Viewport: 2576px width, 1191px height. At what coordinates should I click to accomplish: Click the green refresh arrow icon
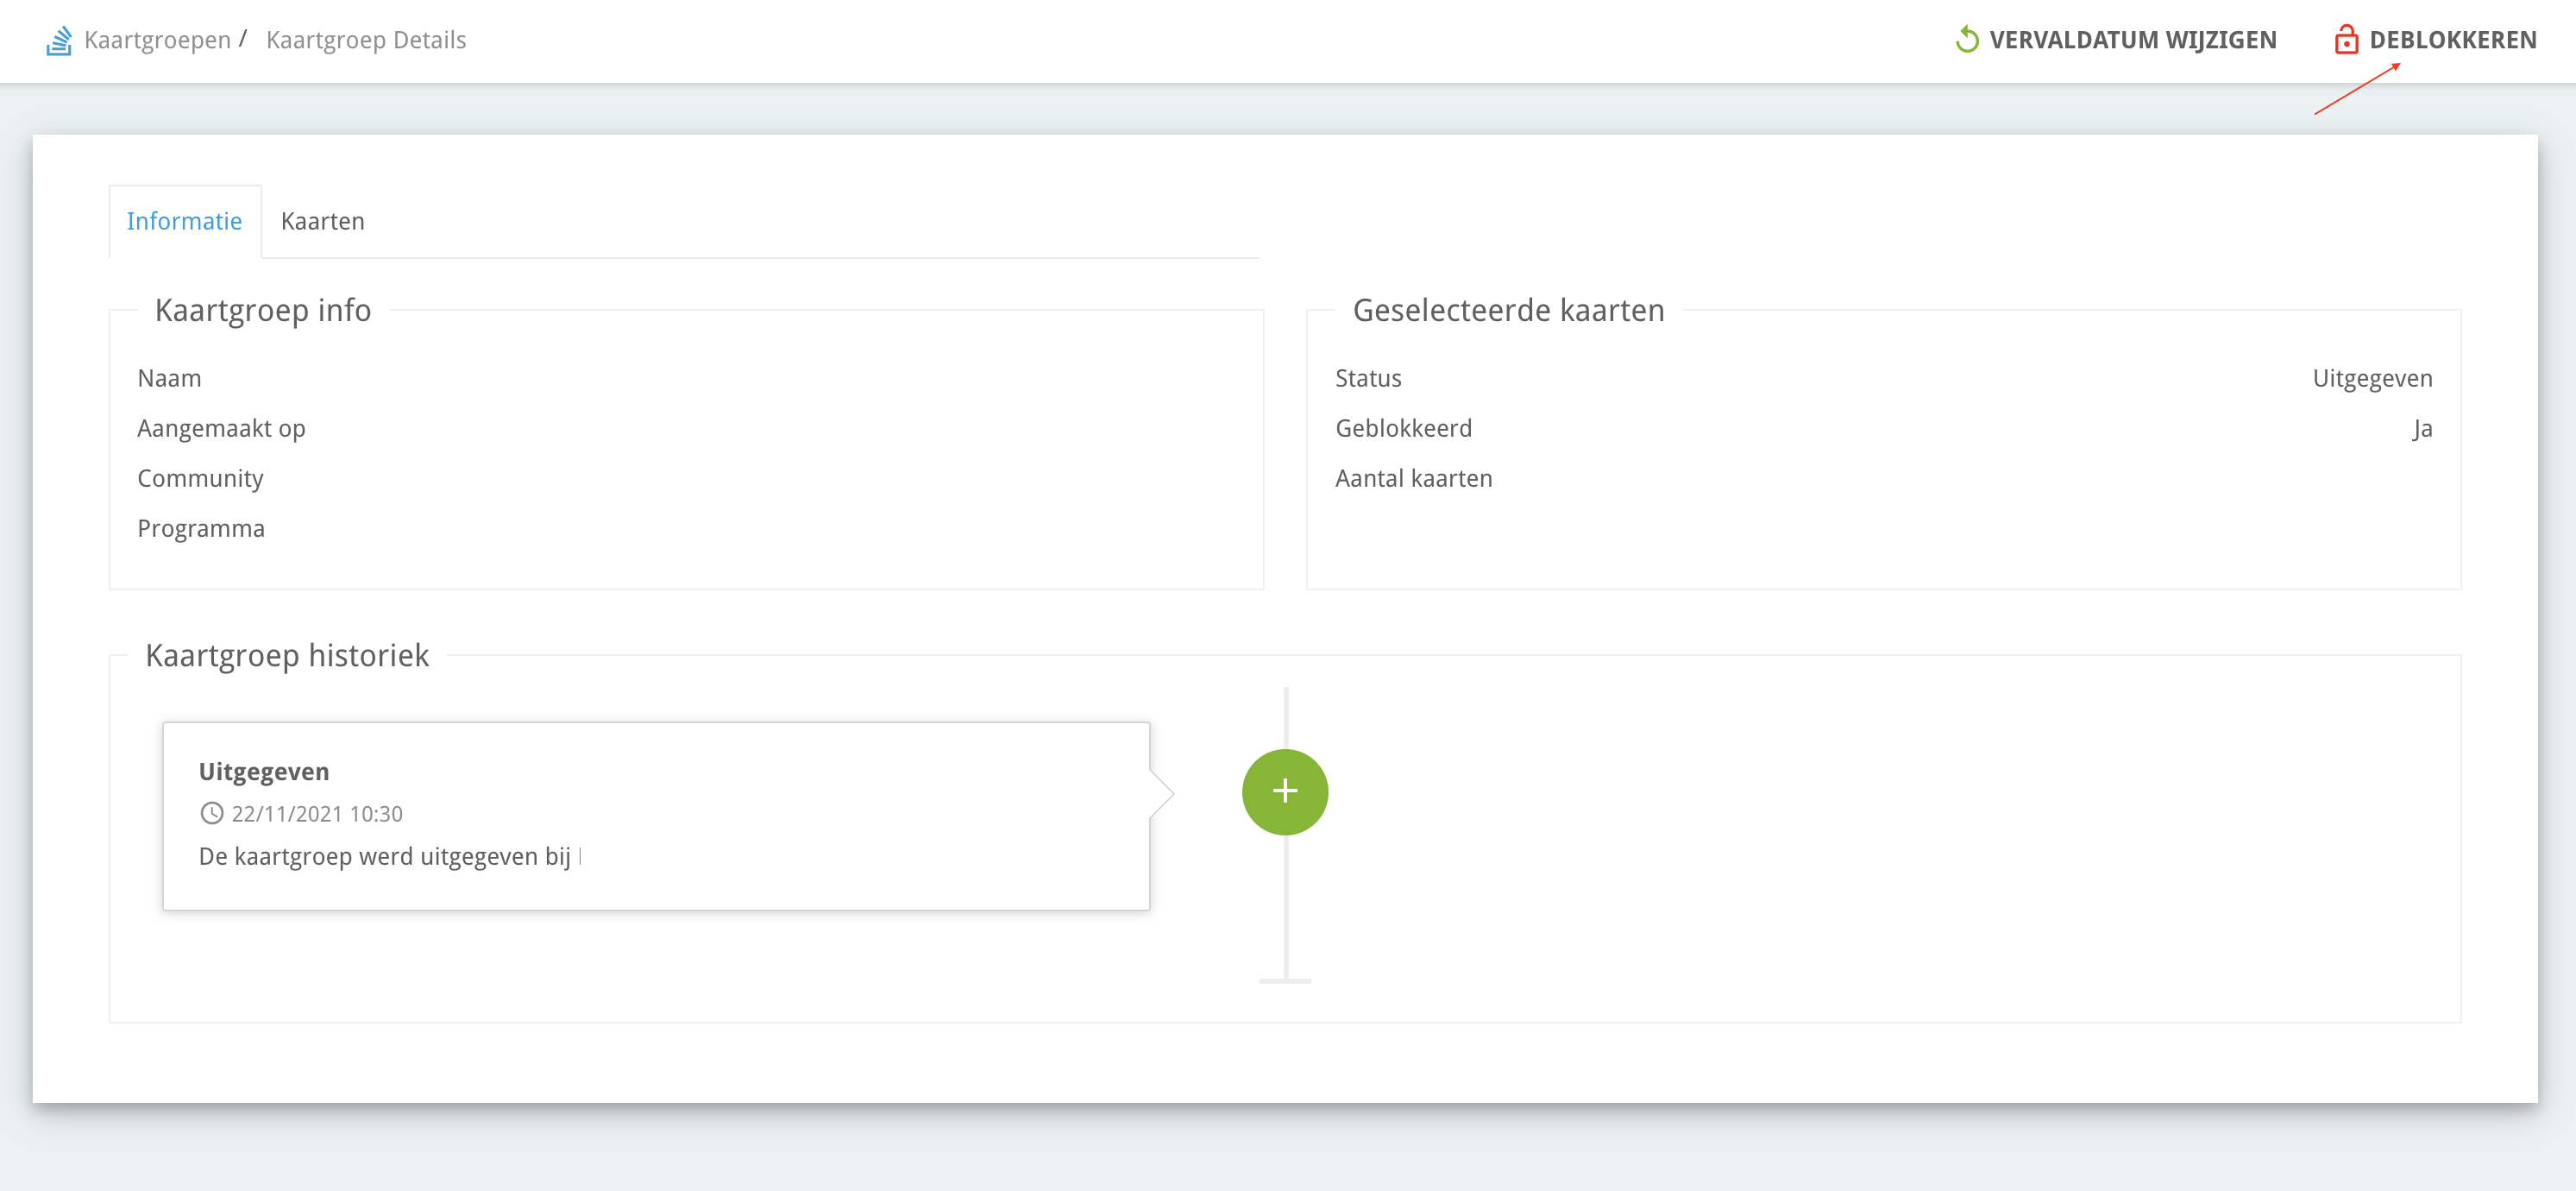(1966, 40)
